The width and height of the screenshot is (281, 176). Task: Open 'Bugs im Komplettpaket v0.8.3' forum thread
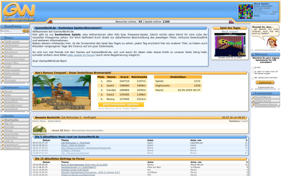(84, 165)
